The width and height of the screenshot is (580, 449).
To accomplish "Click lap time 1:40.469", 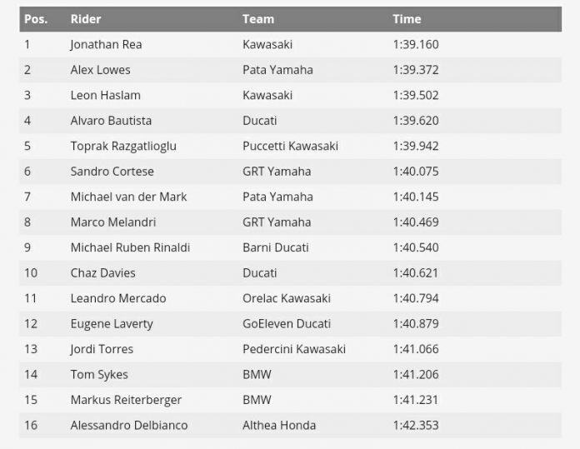I will point(415,222).
